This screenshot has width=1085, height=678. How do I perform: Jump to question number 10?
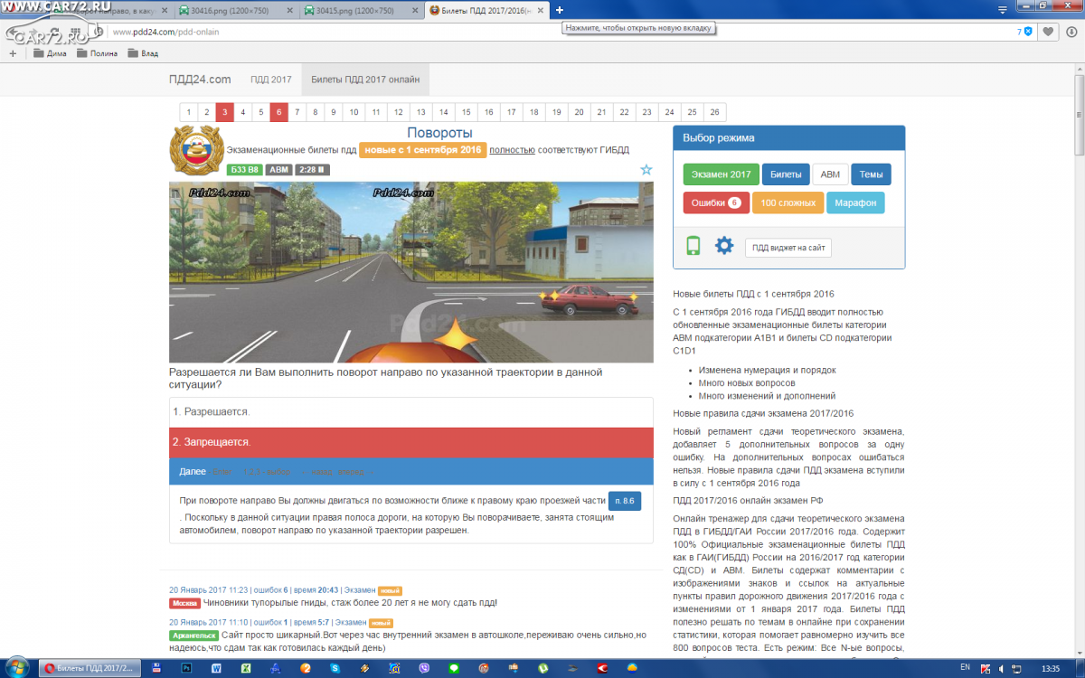pos(354,112)
